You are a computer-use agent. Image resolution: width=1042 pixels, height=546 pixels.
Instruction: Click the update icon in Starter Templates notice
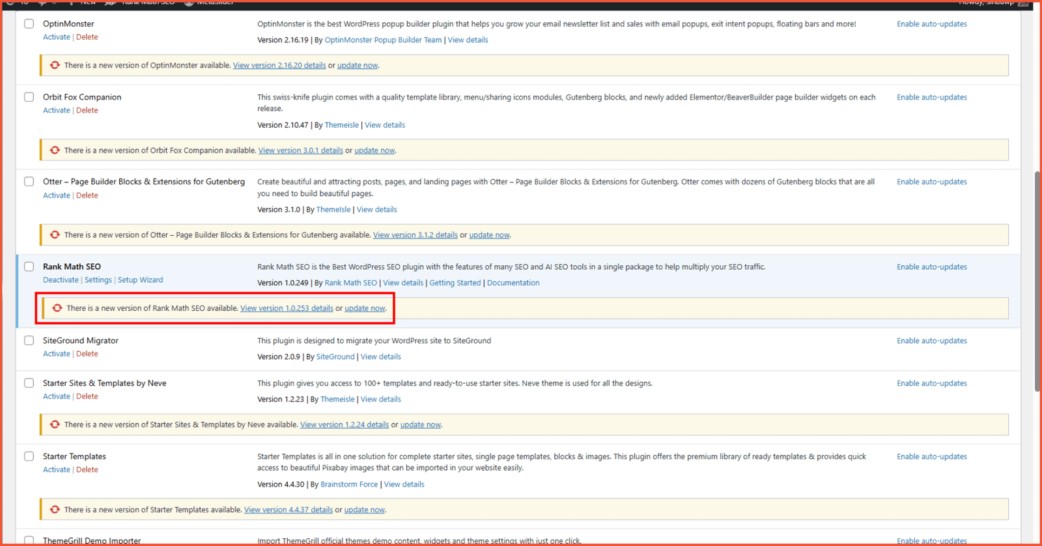55,510
